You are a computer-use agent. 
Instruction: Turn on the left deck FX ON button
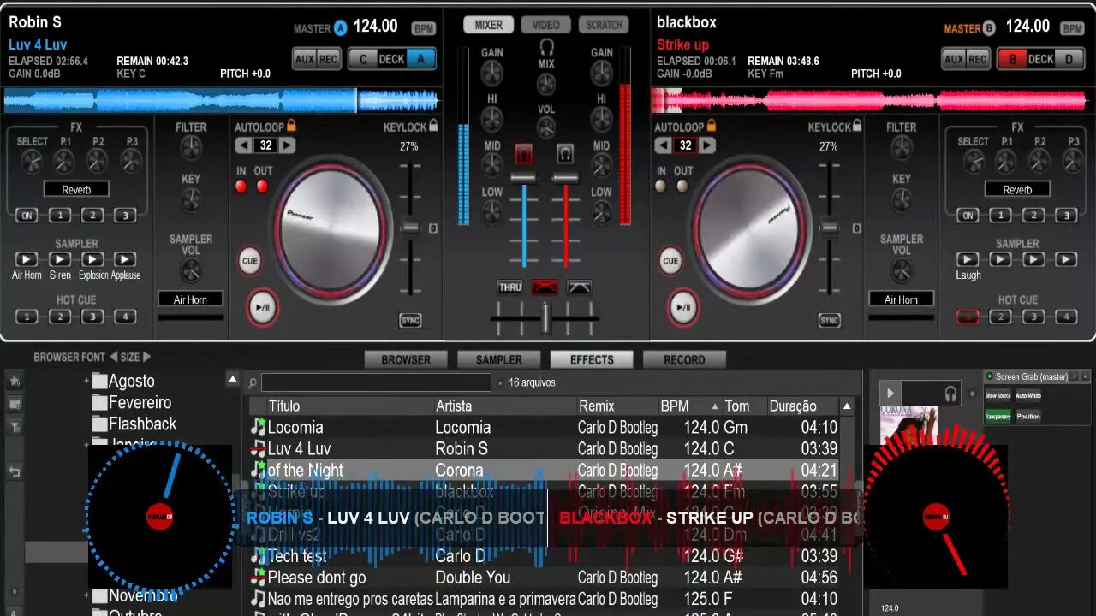[27, 216]
